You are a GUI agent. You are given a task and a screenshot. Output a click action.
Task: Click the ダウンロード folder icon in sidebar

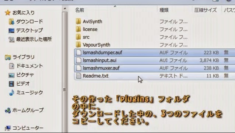11,22
